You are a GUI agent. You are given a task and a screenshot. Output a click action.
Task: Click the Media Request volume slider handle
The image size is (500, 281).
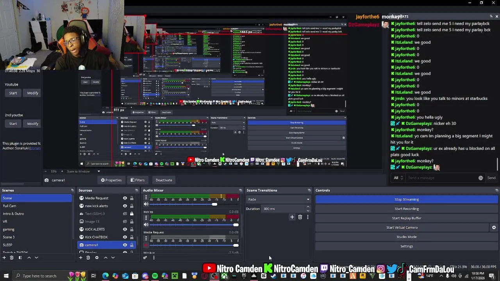236,245
